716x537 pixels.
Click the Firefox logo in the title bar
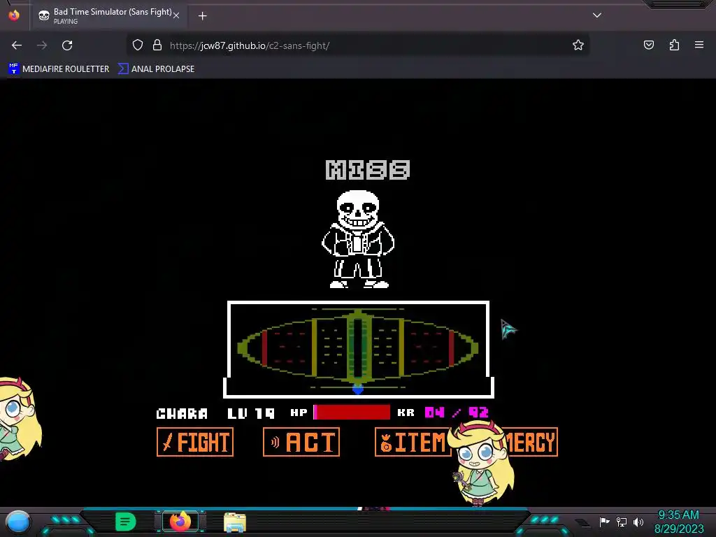pos(14,15)
